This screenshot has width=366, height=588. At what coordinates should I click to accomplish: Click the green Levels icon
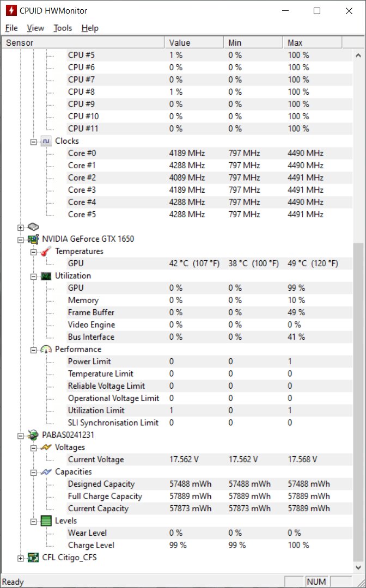[46, 521]
